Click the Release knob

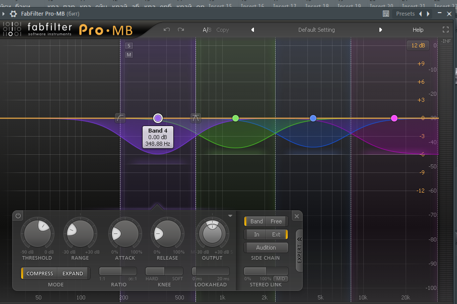(168, 233)
